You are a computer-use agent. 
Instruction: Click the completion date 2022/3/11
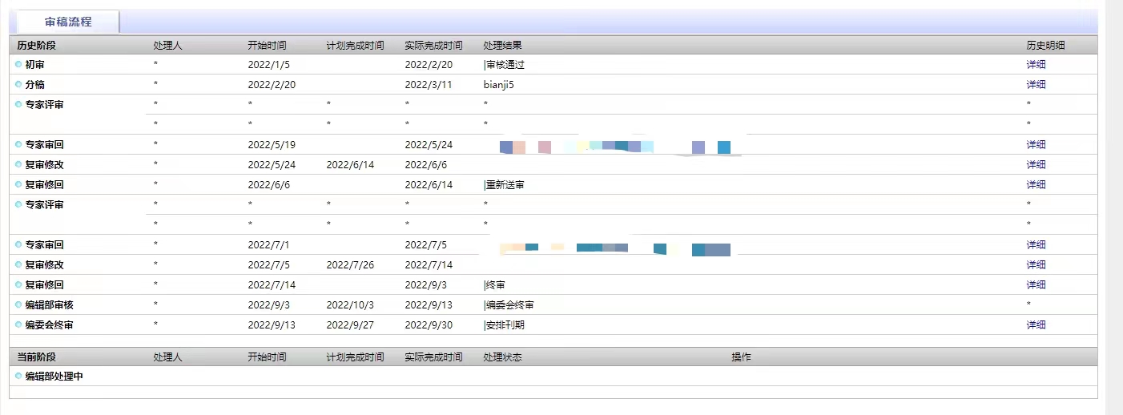[x=429, y=85]
